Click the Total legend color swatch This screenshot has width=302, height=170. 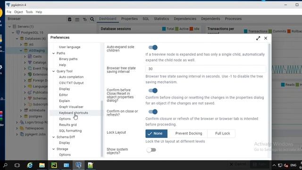point(164,29)
